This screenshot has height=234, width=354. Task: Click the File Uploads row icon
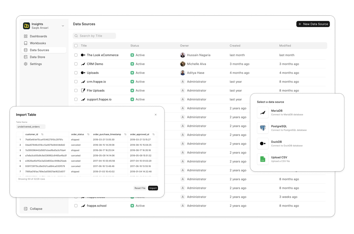(x=83, y=90)
